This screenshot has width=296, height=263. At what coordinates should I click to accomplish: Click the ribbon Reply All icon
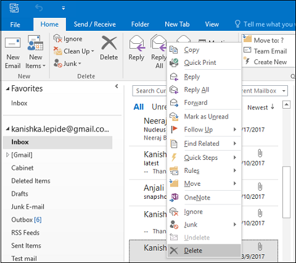158,43
